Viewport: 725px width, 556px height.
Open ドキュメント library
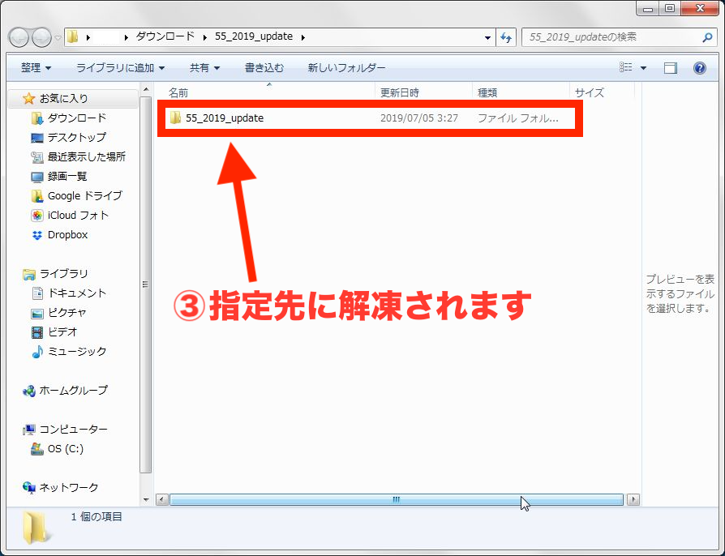click(x=77, y=293)
